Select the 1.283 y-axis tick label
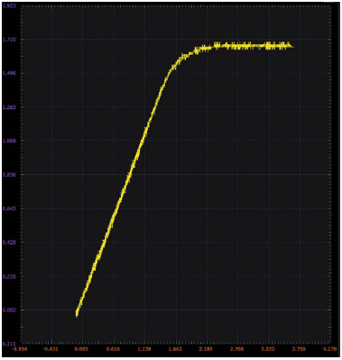Image resolution: width=342 pixels, height=360 pixels. pyautogui.click(x=7, y=107)
